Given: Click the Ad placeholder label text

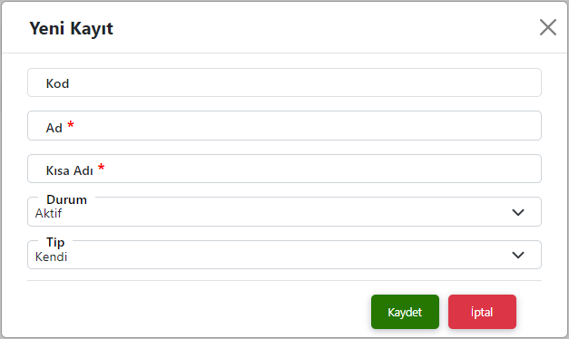Looking at the screenshot, I should point(54,128).
